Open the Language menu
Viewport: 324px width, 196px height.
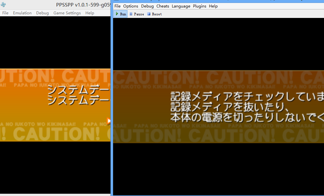(x=181, y=6)
